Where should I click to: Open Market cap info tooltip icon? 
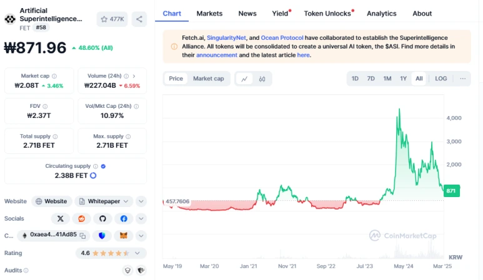[x=54, y=76]
